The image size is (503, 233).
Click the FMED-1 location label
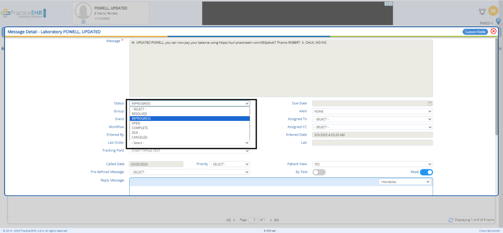[487, 23]
